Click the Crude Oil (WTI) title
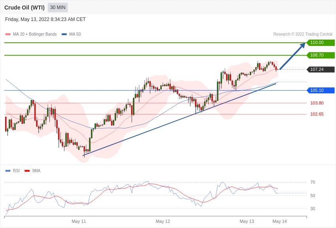336x228 pixels. (x=25, y=8)
